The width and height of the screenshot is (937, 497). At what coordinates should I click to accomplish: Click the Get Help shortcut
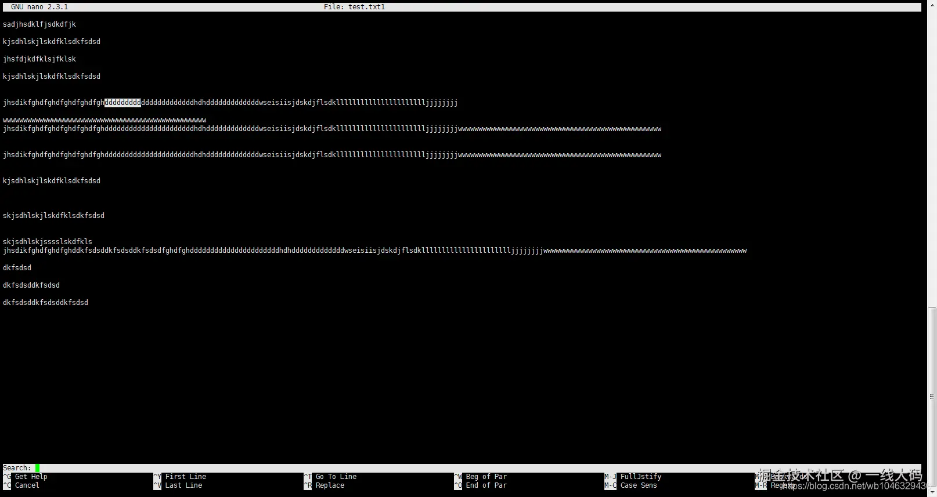pyautogui.click(x=25, y=477)
